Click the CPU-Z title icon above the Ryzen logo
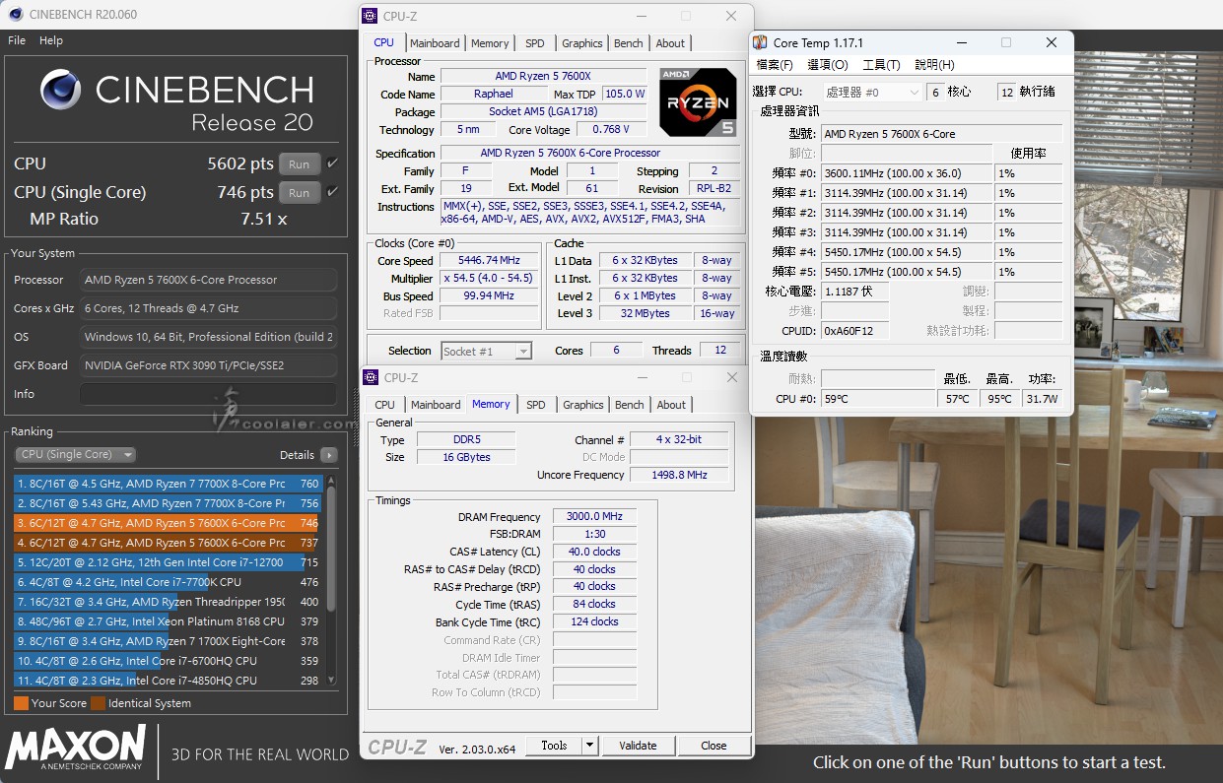This screenshot has height=783, width=1223. point(370,16)
